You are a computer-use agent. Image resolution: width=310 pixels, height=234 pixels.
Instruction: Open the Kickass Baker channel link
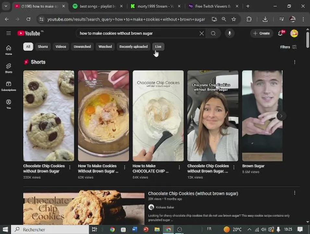pyautogui.click(x=165, y=207)
